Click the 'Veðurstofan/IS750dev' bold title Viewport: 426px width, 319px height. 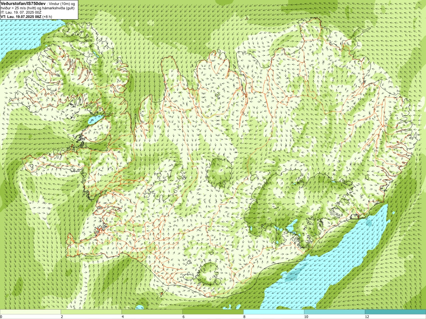click(x=23, y=3)
